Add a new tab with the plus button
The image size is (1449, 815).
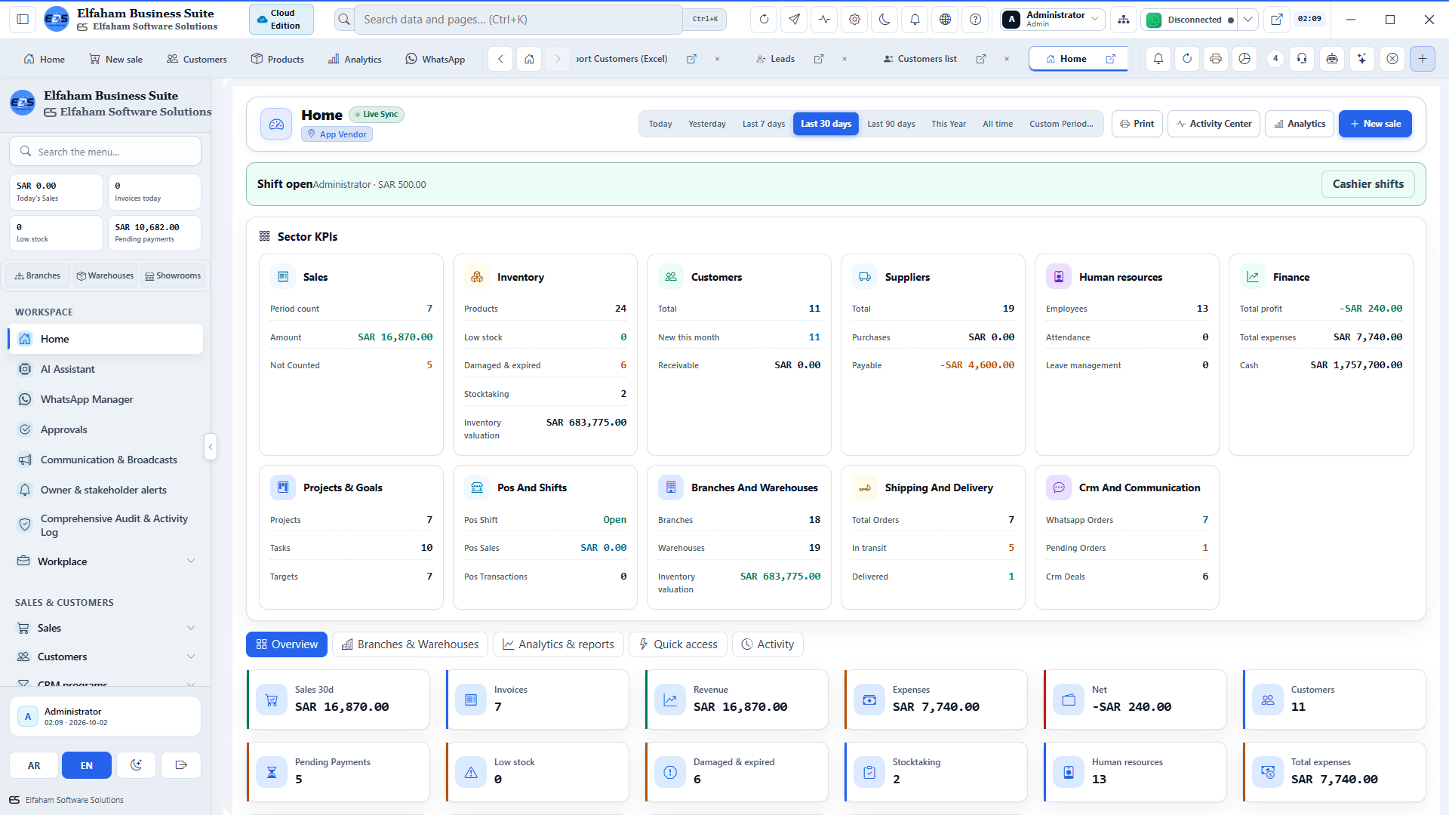pos(1423,59)
